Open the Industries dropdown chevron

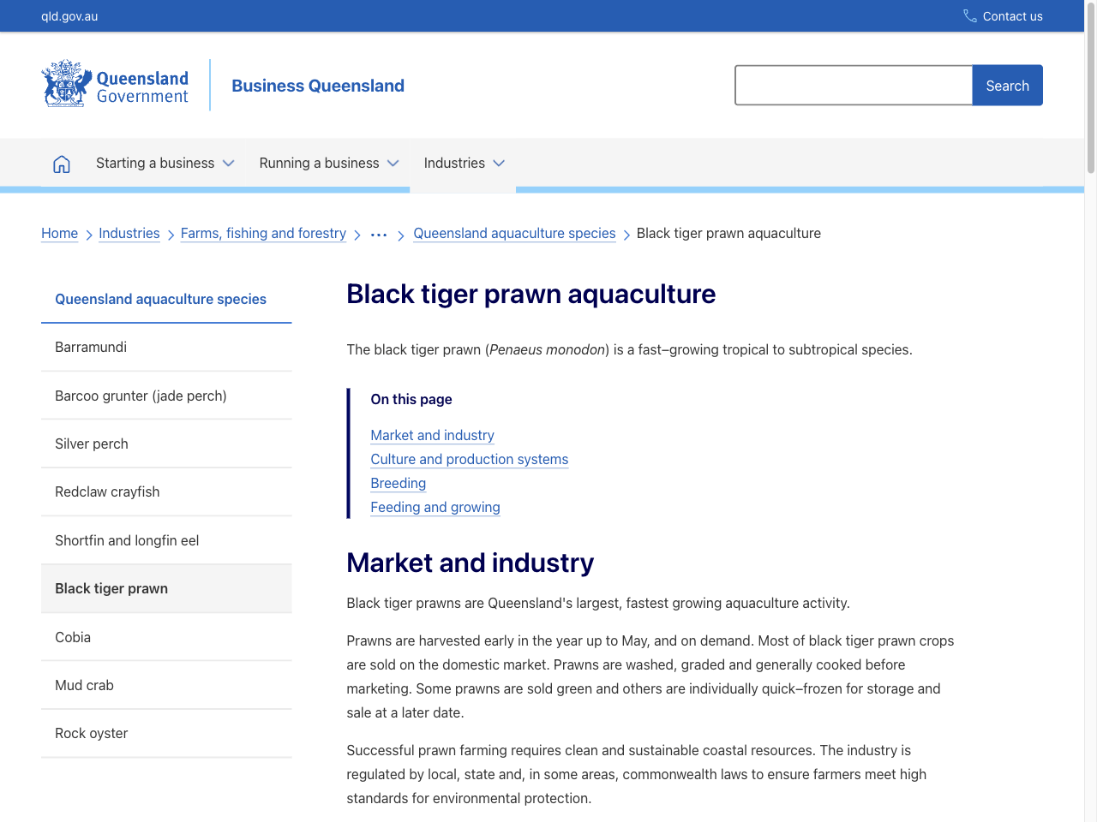(x=501, y=163)
